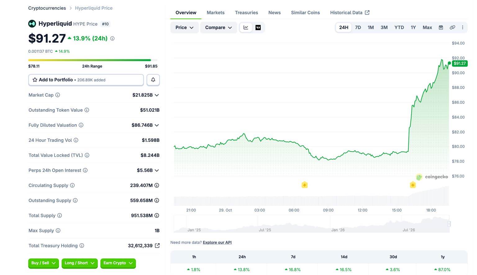
Task: Select the 7D time range
Action: coord(358,28)
